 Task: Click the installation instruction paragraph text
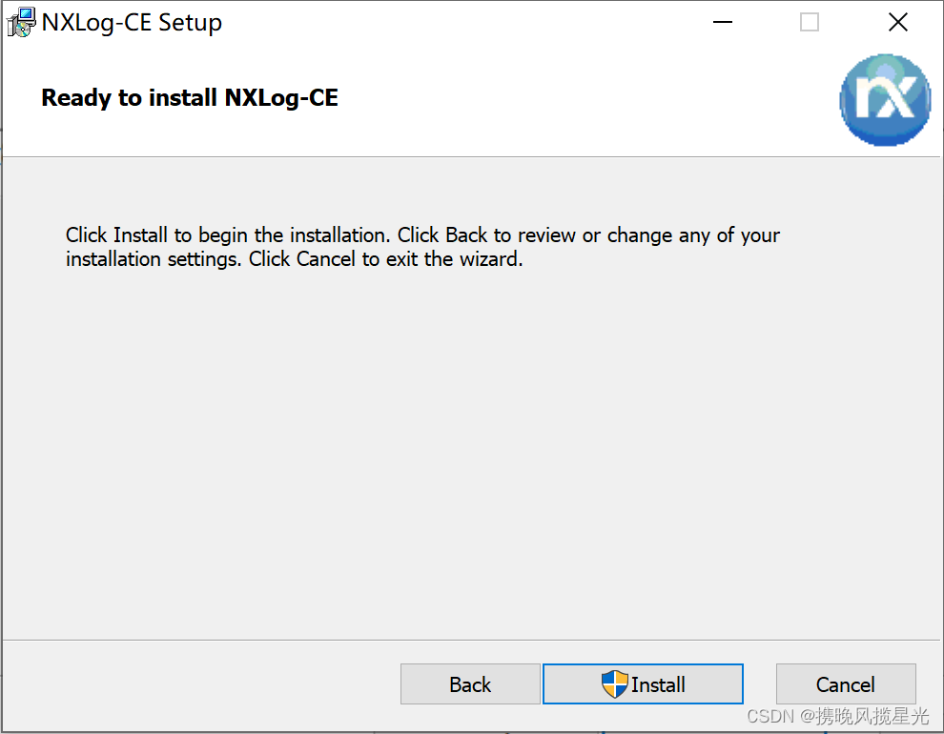click(421, 246)
